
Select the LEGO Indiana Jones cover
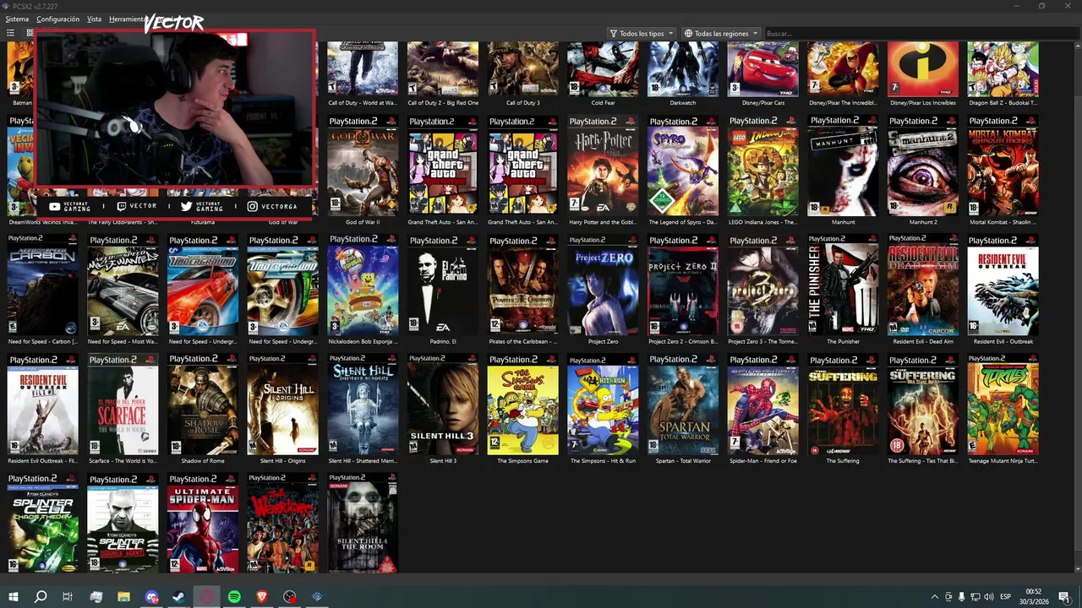tap(762, 166)
